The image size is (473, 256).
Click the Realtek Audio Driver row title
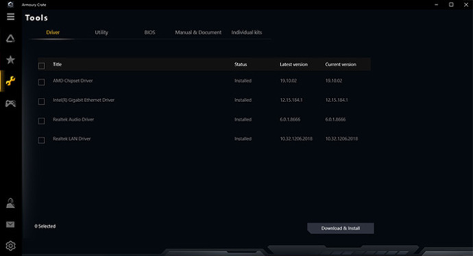coord(73,119)
